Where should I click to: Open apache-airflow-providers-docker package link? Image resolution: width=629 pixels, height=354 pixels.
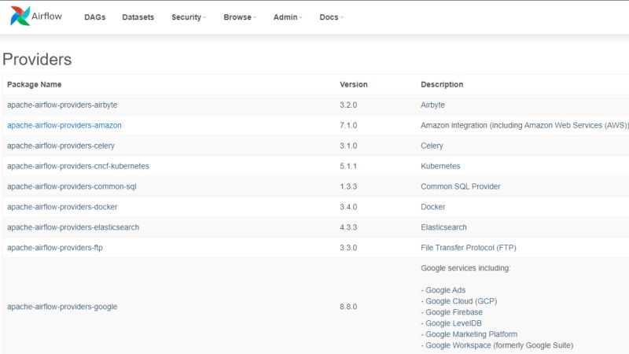pos(62,207)
